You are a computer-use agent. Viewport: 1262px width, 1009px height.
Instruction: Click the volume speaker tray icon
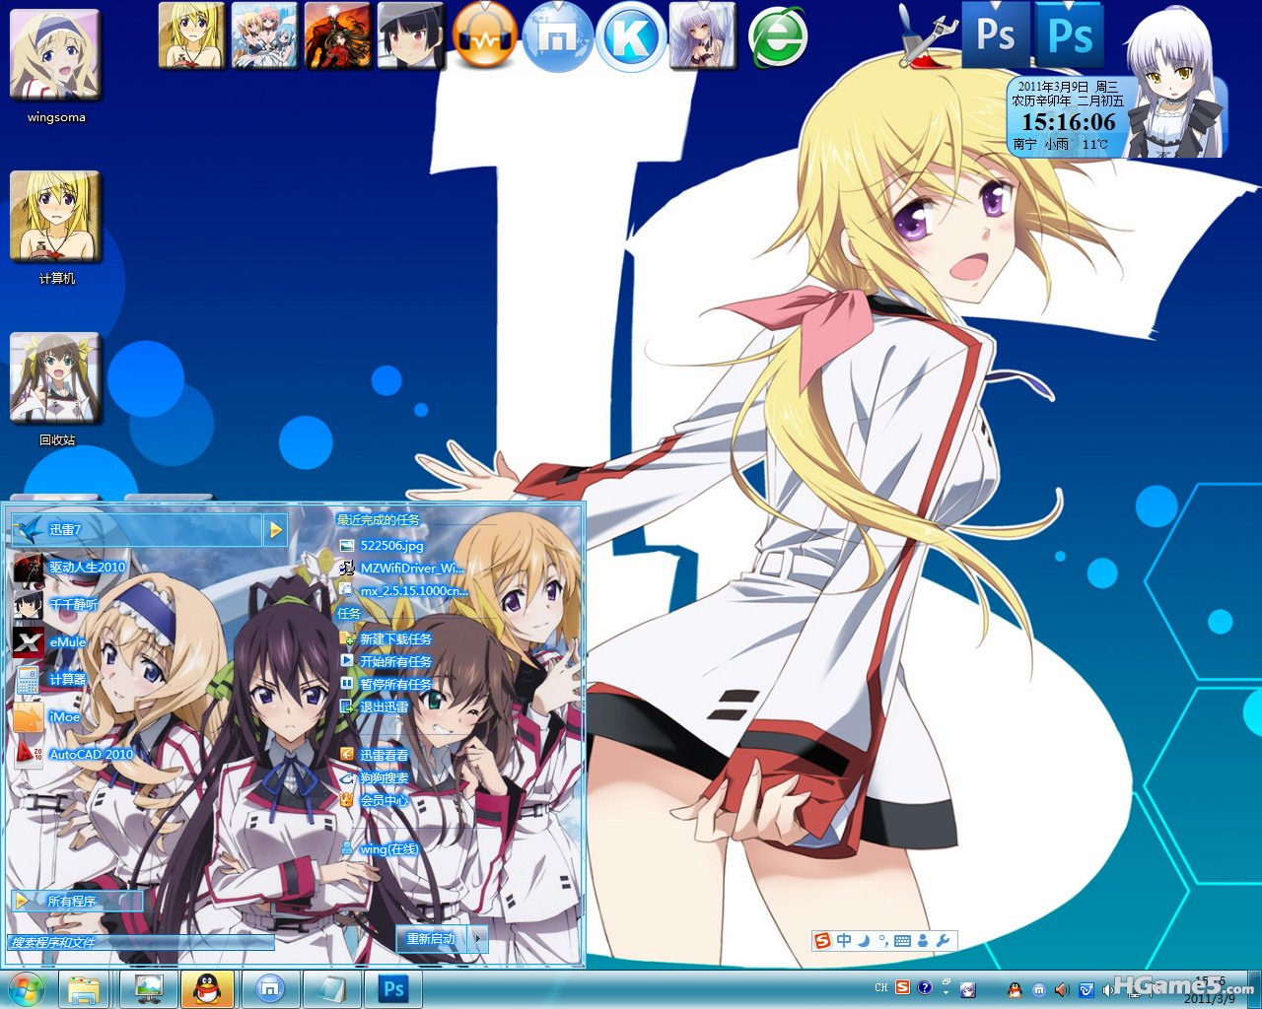point(1062,989)
